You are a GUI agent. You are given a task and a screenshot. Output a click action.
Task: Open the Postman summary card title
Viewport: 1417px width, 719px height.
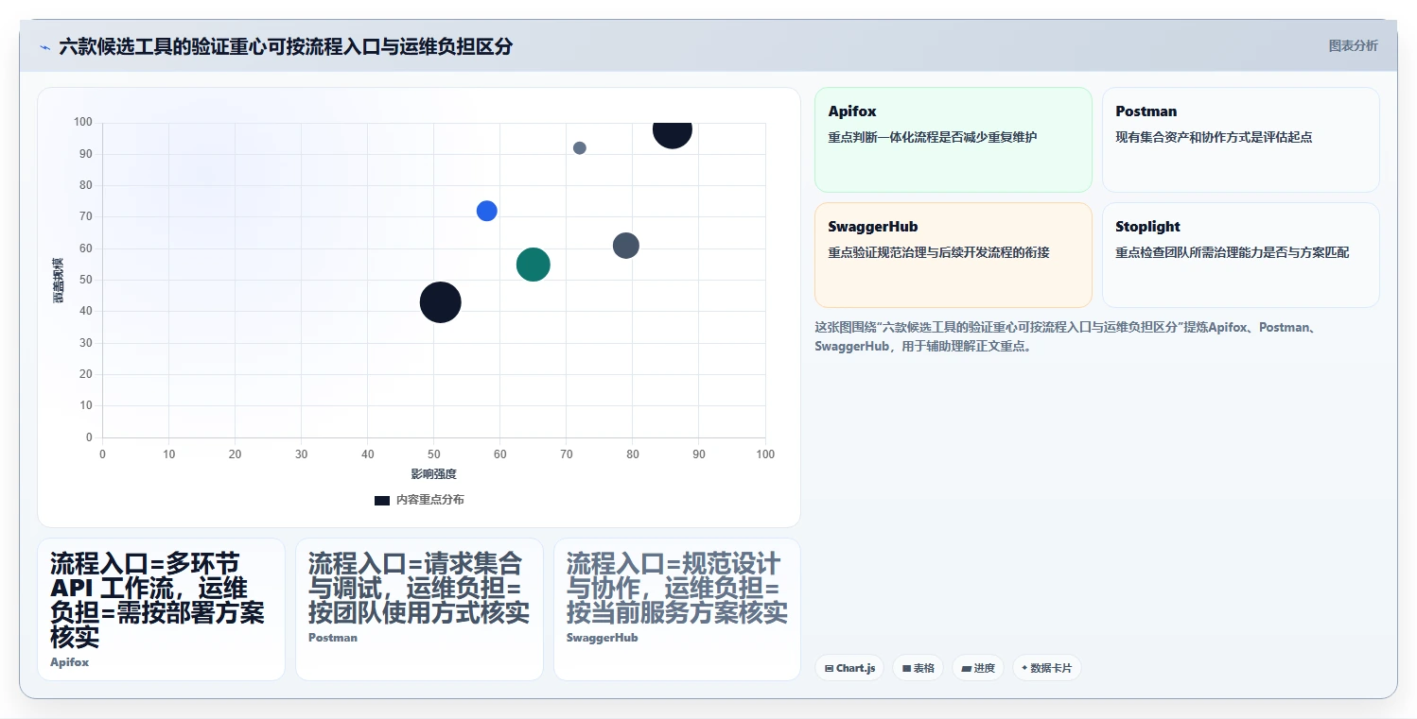(x=1146, y=111)
